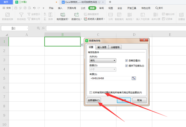Check 对所有同样设置的其他所有单元格应用这些更改
Viewport: 186px width, 127px height.
(x=91, y=93)
